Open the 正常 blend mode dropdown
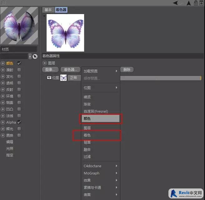The image size is (205, 200). [x=74, y=78]
